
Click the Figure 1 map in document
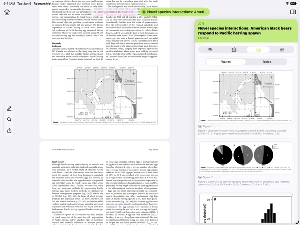[x=105, y=95]
